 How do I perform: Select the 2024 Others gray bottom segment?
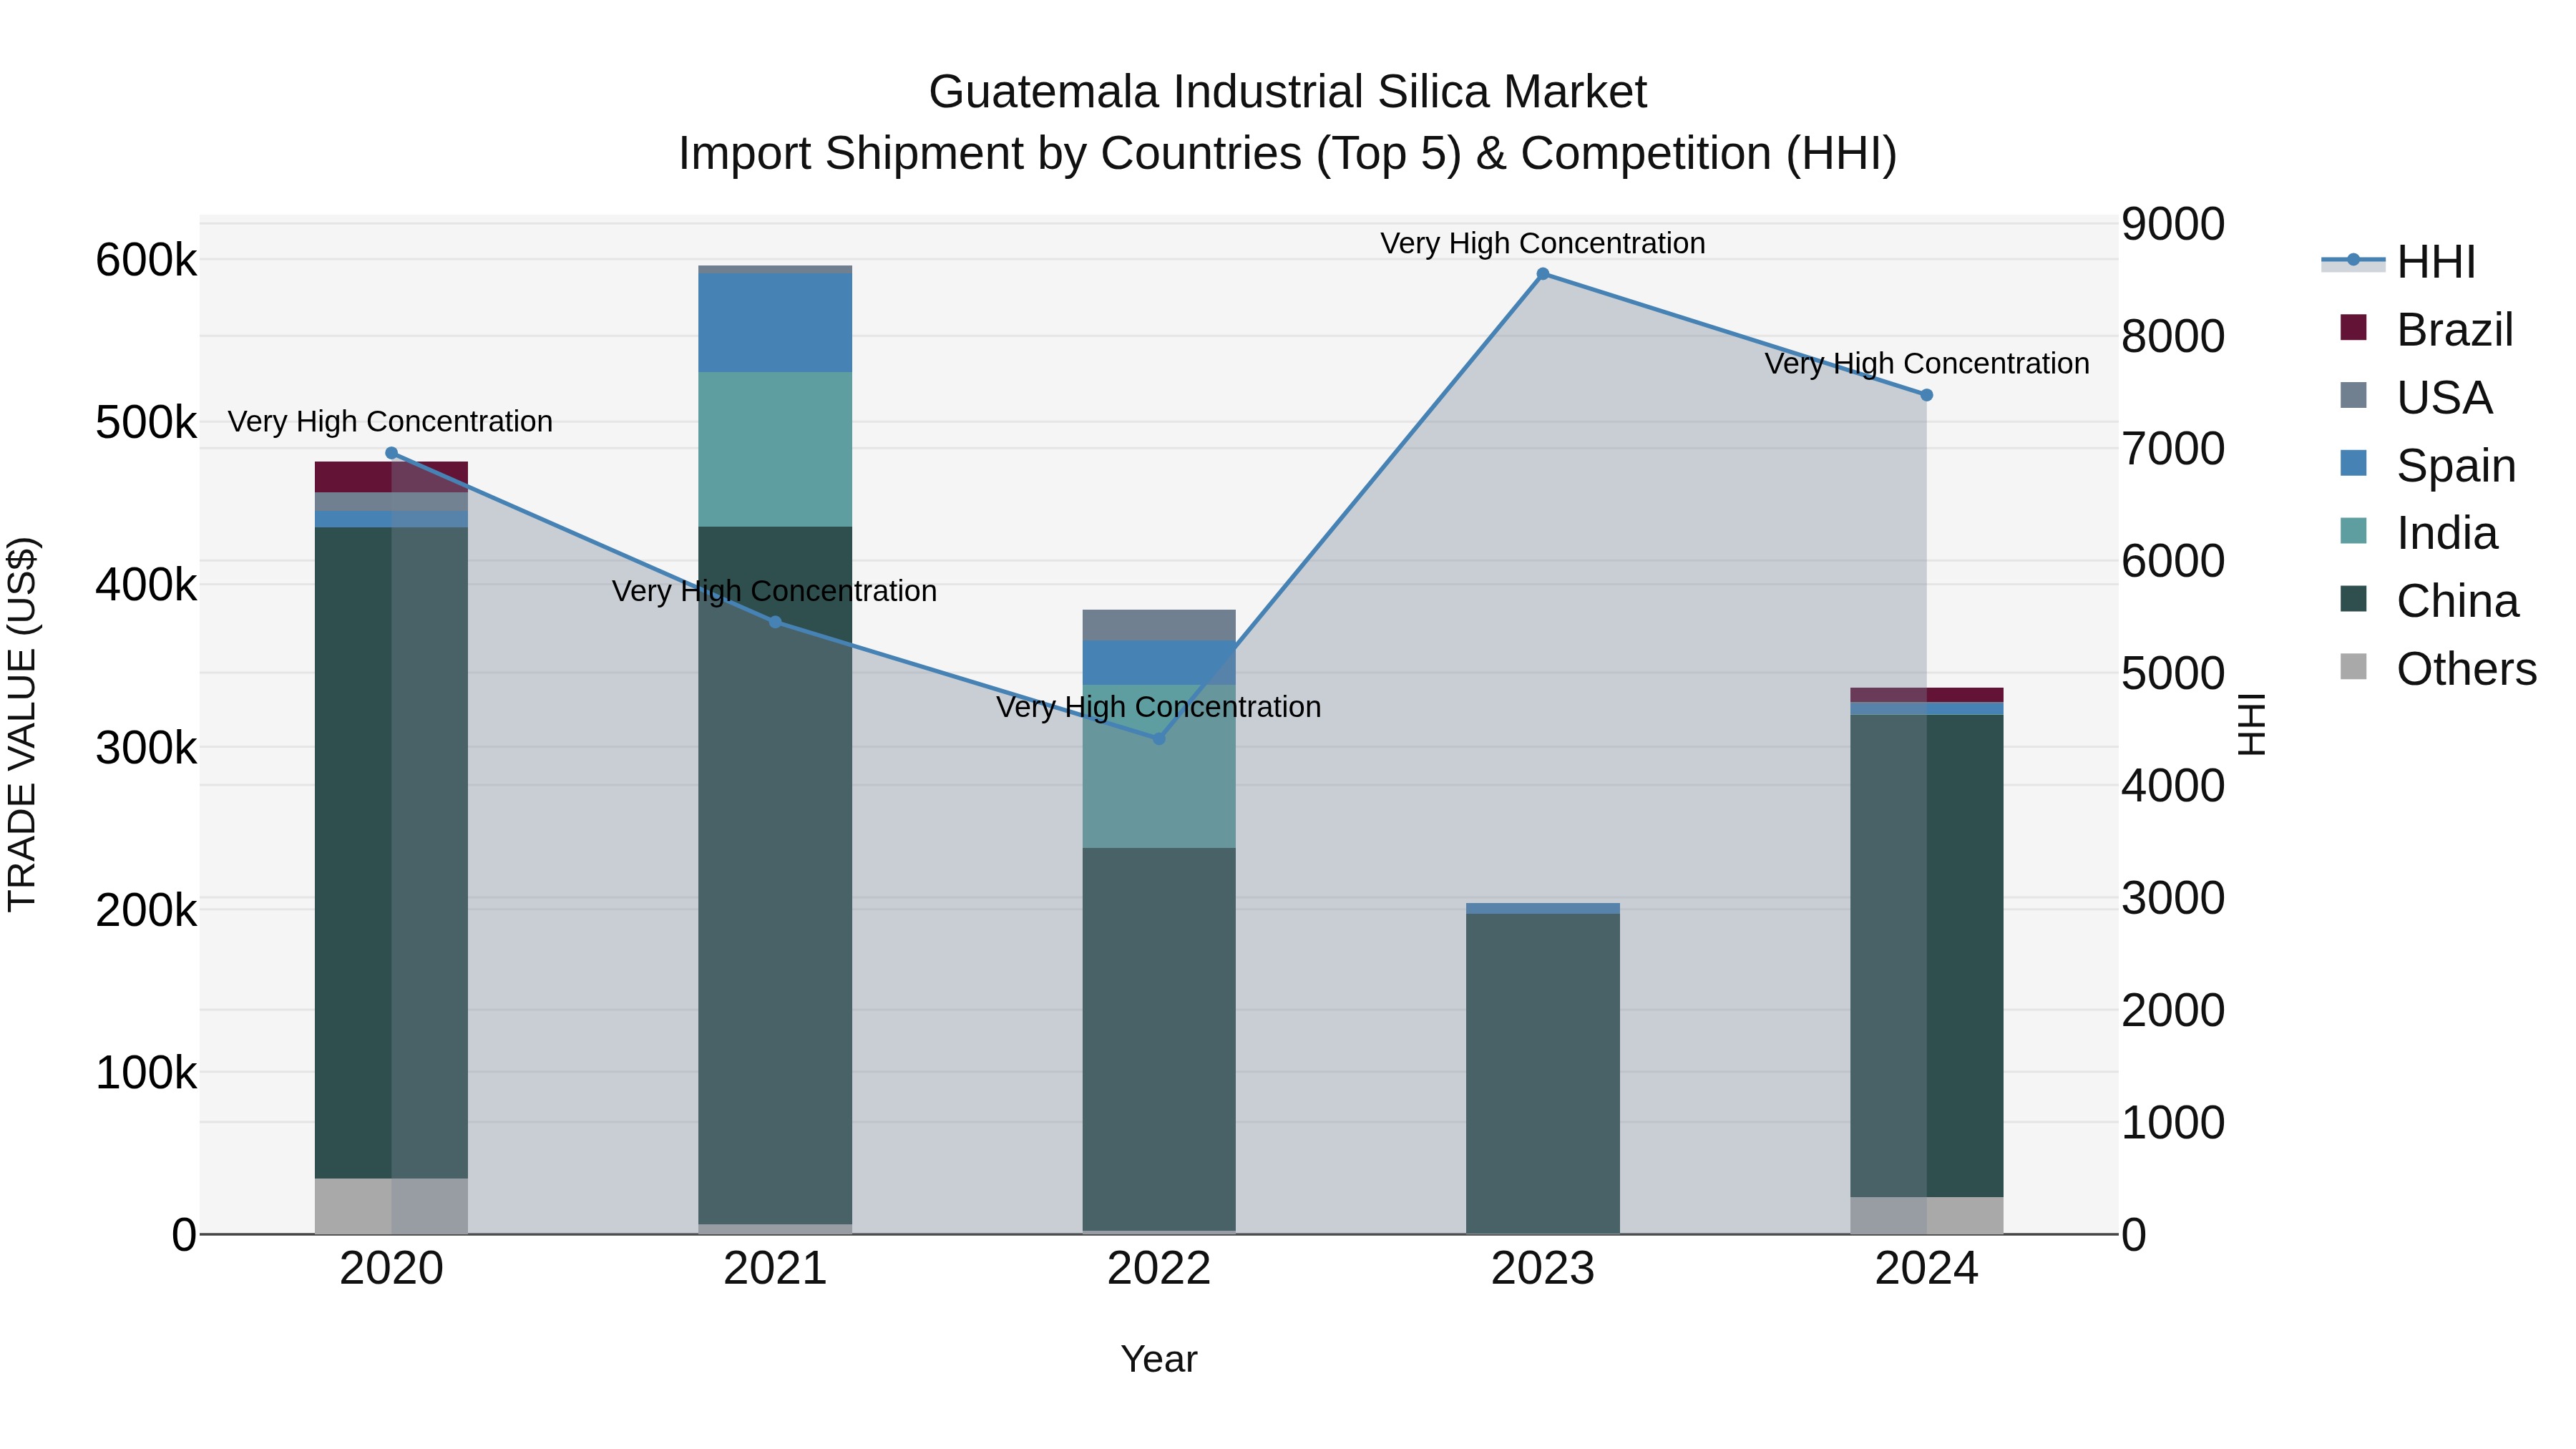(x=1927, y=1216)
